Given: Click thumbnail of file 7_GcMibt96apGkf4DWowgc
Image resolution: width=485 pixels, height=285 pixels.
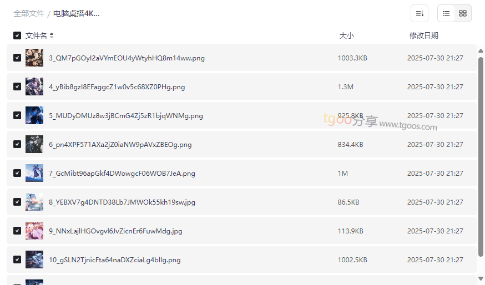Looking at the screenshot, I should pyautogui.click(x=34, y=173).
